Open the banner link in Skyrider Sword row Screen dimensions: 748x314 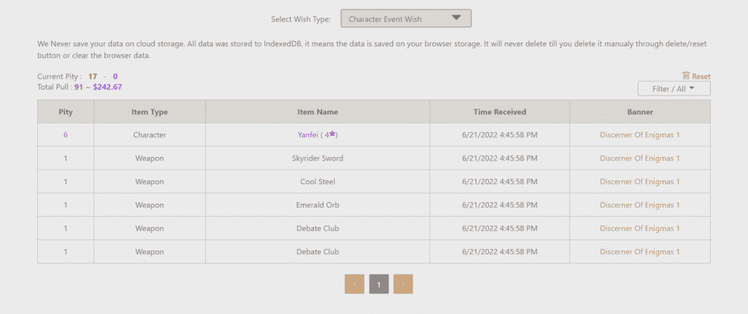click(x=640, y=158)
